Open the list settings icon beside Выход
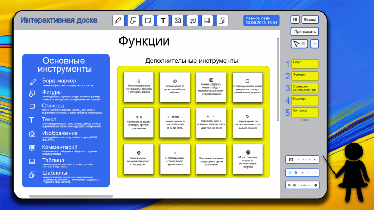Image resolution: width=374 pixels, height=210 pixels. click(x=295, y=20)
